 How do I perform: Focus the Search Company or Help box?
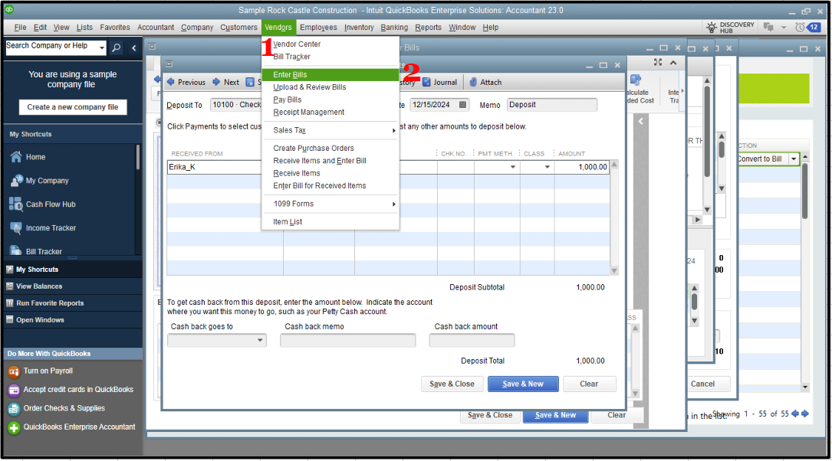click(52, 47)
